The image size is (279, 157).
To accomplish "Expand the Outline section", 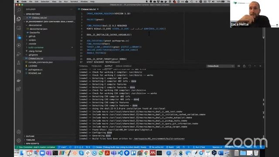I will (x=30, y=137).
